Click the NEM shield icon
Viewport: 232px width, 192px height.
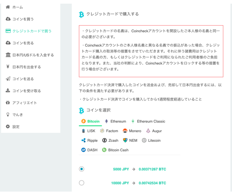point(125,140)
